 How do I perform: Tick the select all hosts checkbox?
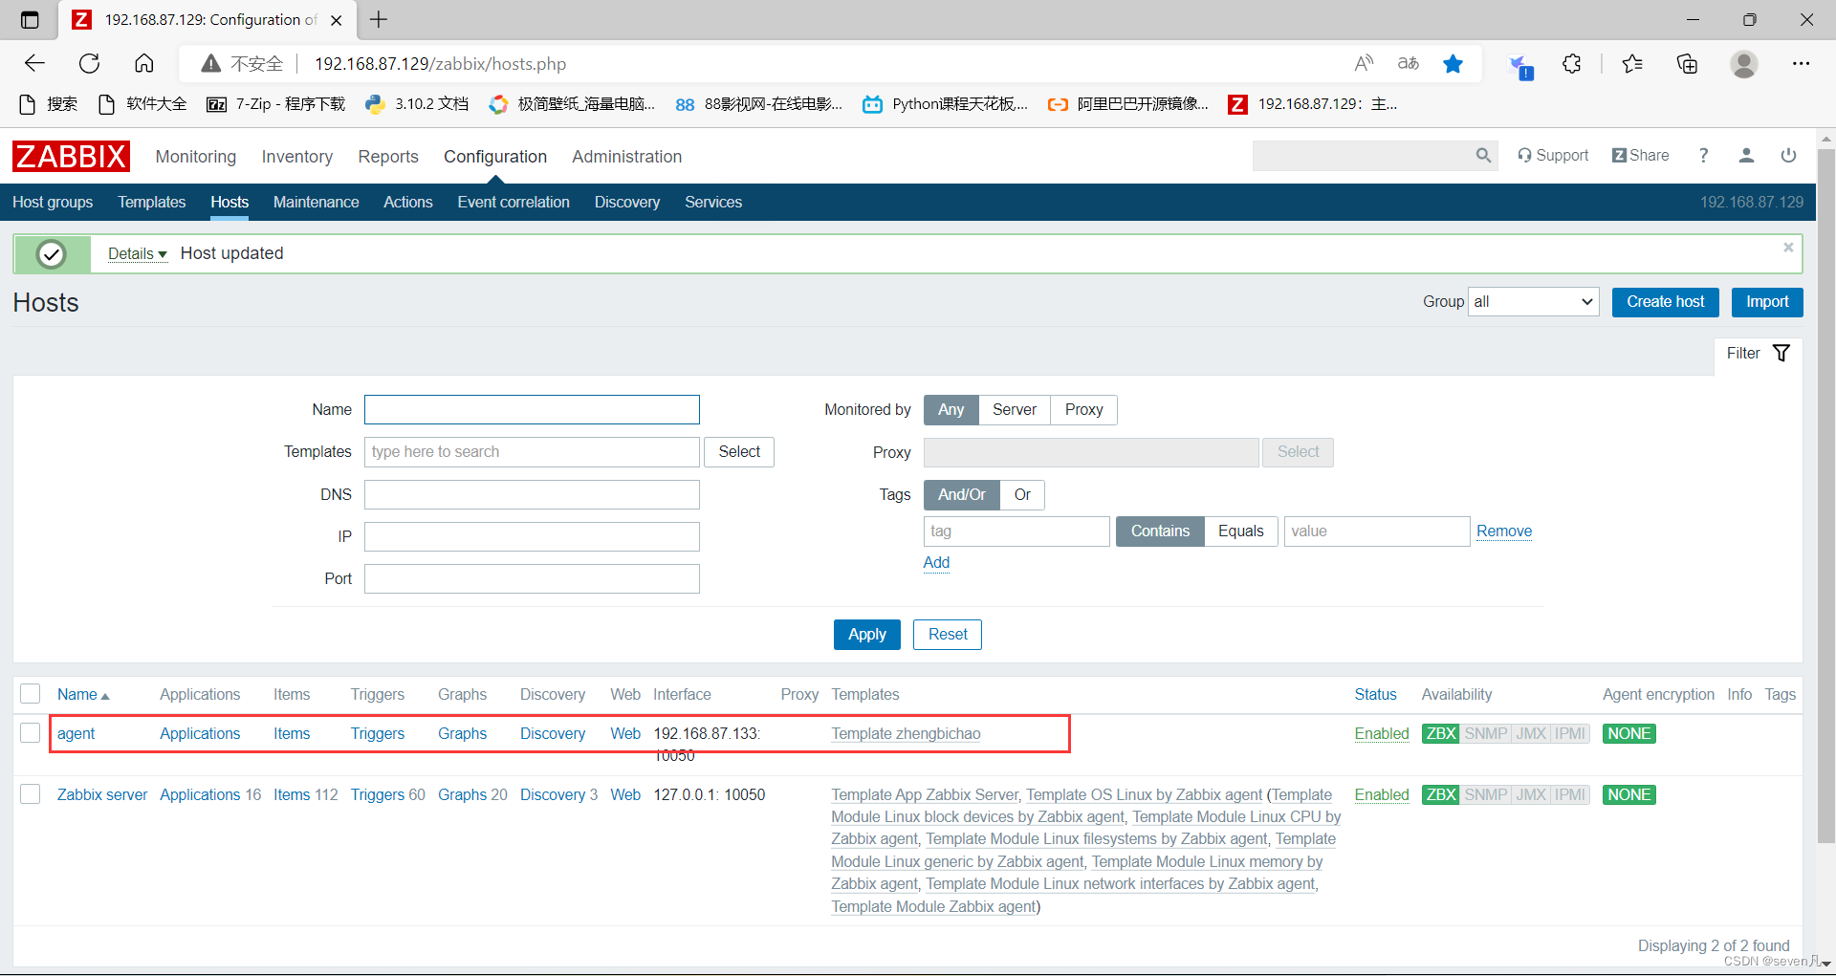point(31,694)
